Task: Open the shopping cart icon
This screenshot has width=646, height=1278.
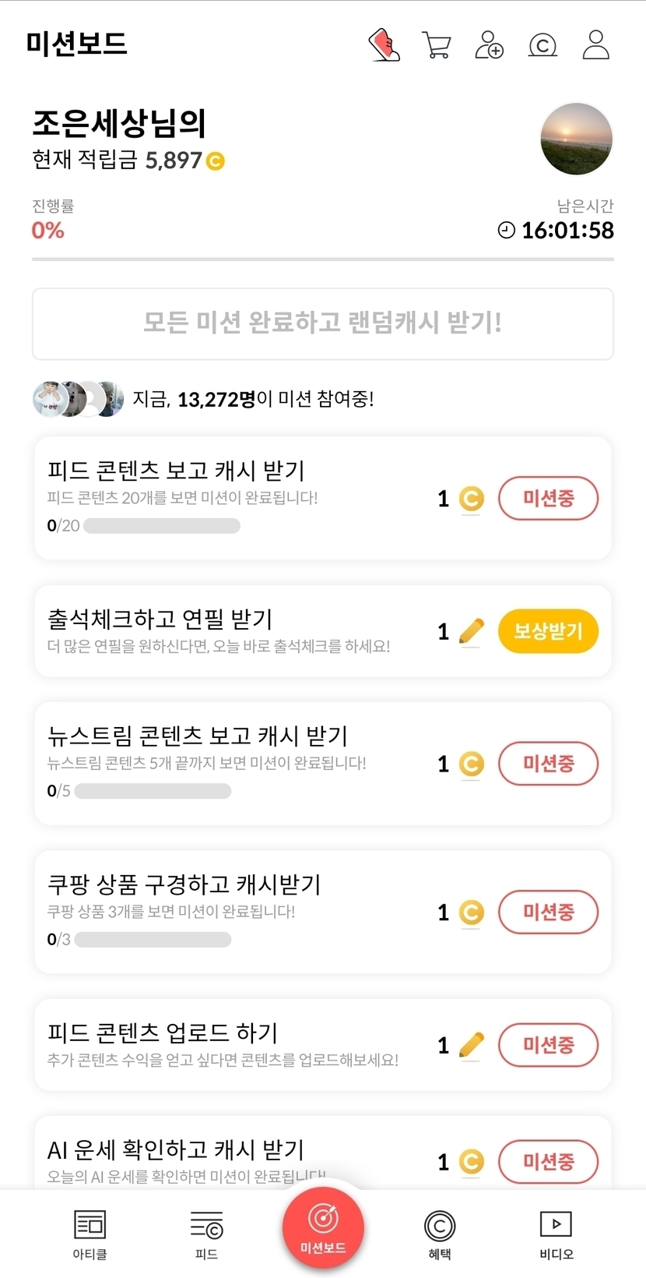Action: tap(437, 45)
